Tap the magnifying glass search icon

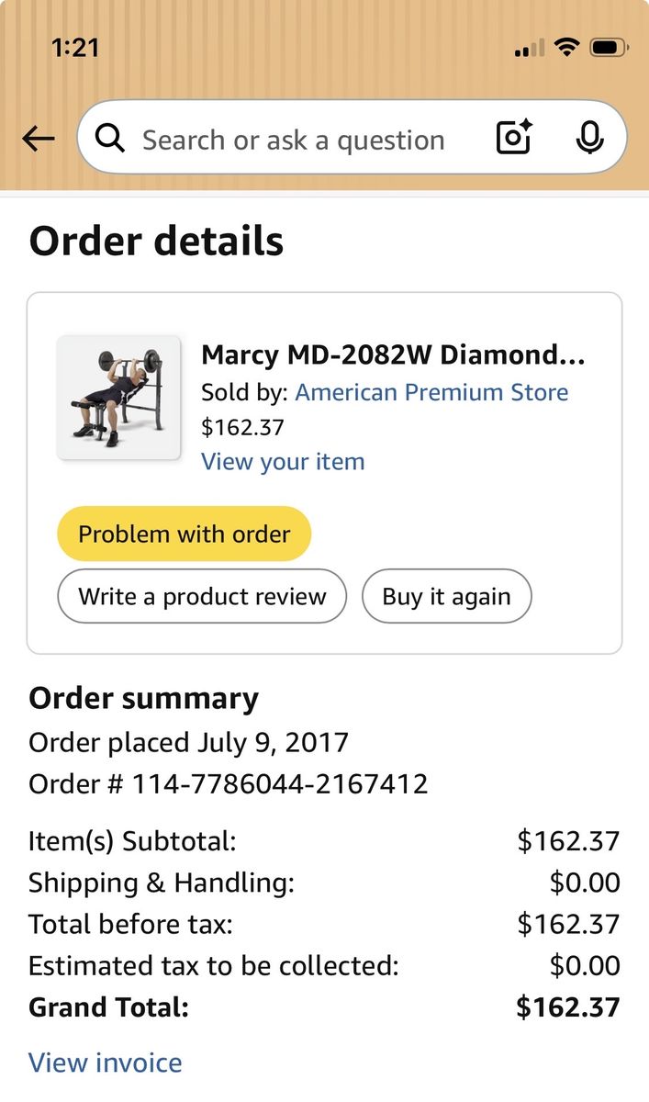point(110,139)
